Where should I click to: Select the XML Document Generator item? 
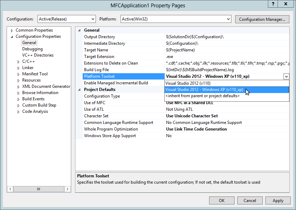click(46, 86)
